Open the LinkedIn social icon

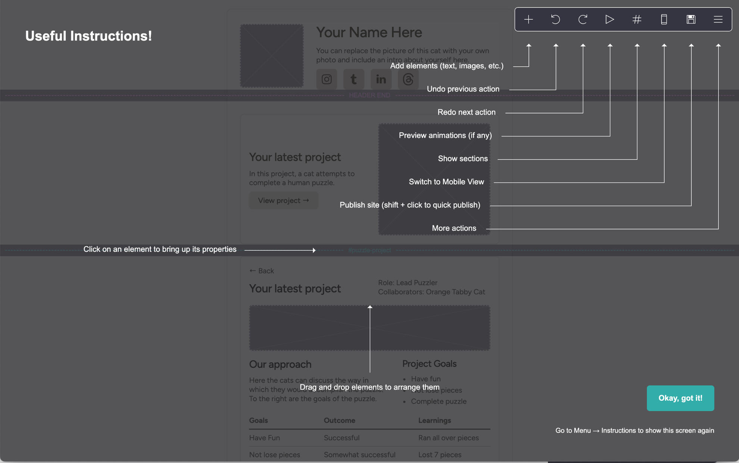point(381,79)
